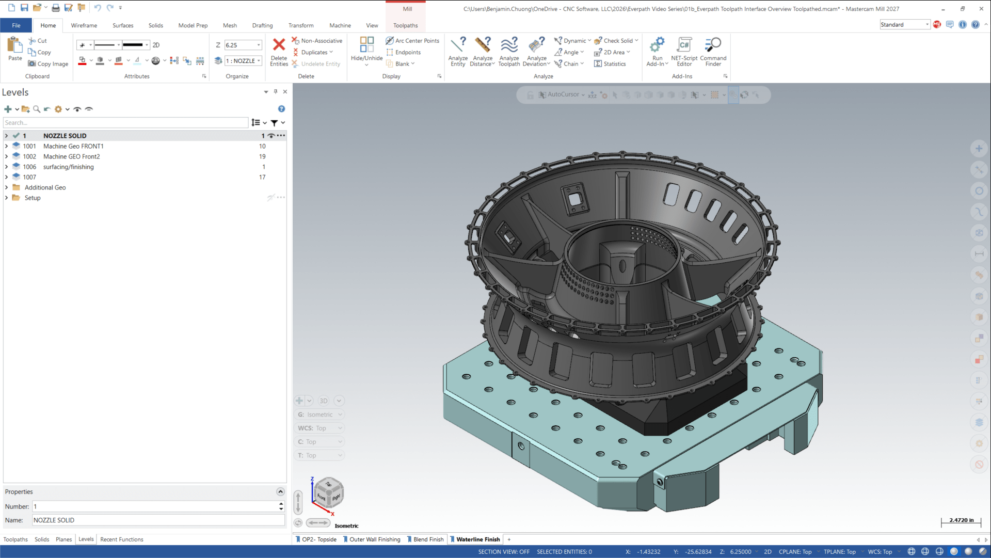Viewport: 991px width, 558px height.
Task: Click the 2D/3D construction mode toggle in ribbon
Action: pyautogui.click(x=156, y=45)
